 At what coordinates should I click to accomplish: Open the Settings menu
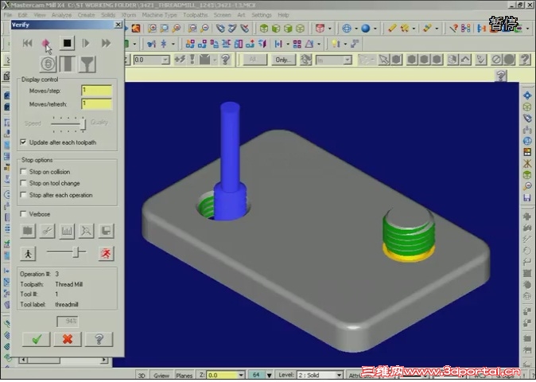(262, 15)
